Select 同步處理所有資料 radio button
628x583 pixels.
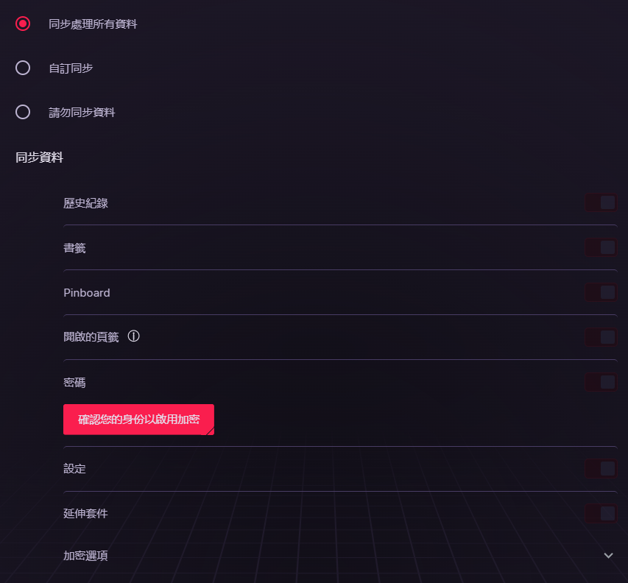point(23,24)
